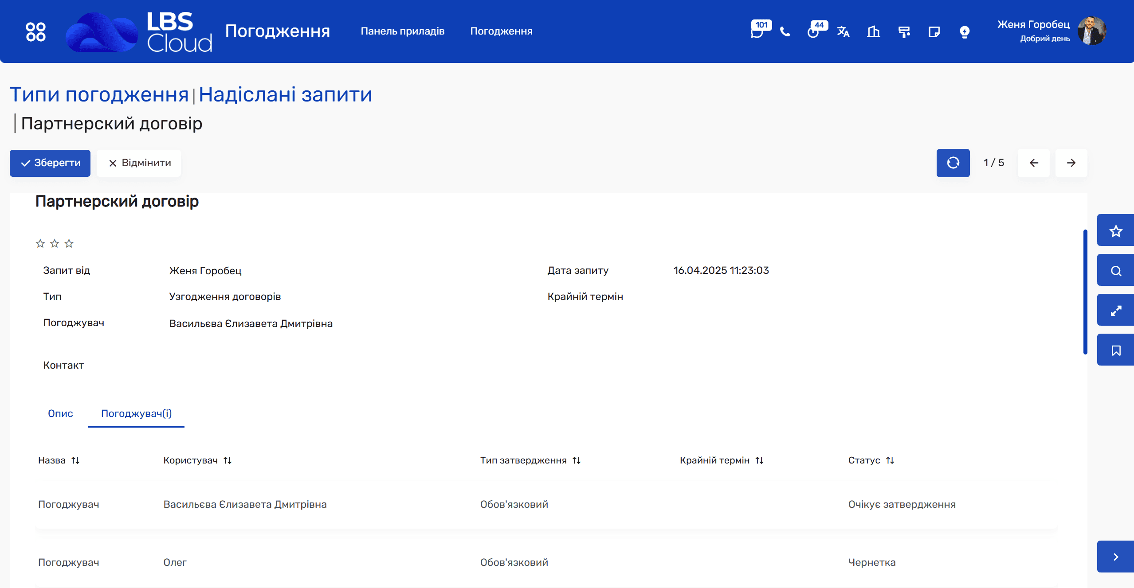Screen dimensions: 1134x588
Task: Go to previous record arrow
Action: coord(1033,163)
